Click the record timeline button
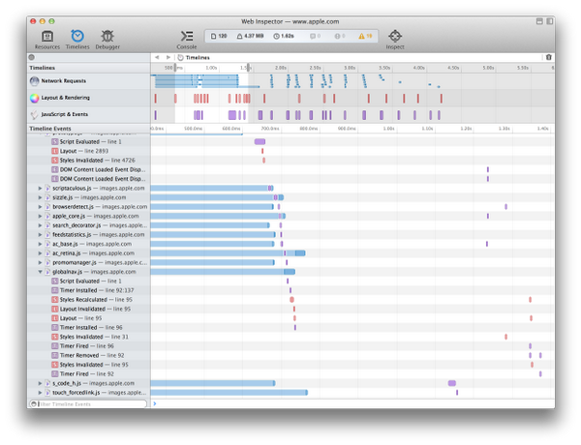Screen dimensions: 581x445 [x=32, y=57]
